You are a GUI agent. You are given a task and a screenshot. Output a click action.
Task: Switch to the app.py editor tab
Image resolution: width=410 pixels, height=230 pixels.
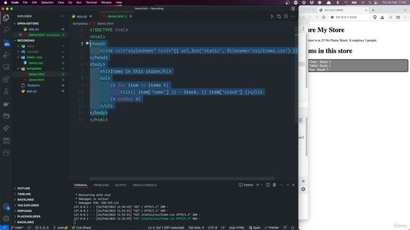(82, 17)
